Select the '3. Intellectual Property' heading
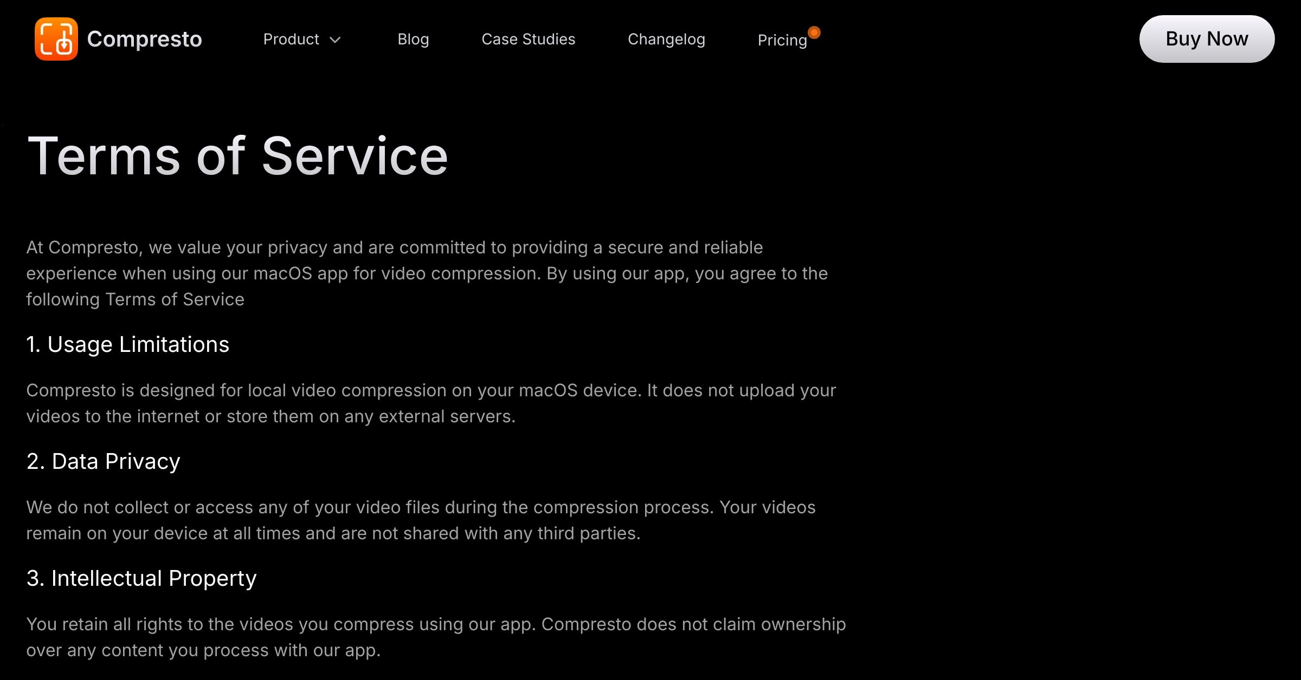The image size is (1301, 680). (141, 578)
